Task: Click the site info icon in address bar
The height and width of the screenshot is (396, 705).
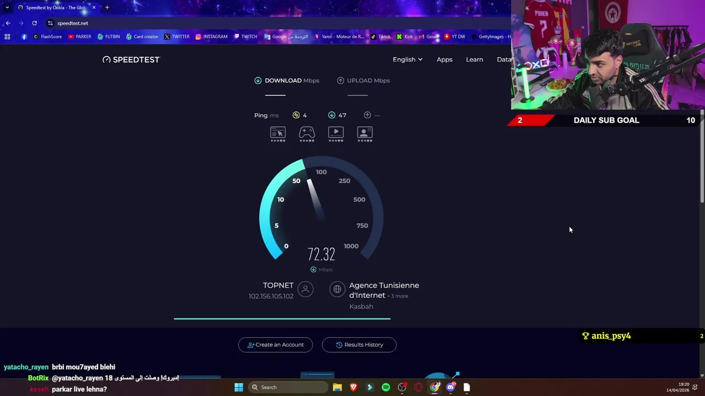Action: [x=50, y=23]
